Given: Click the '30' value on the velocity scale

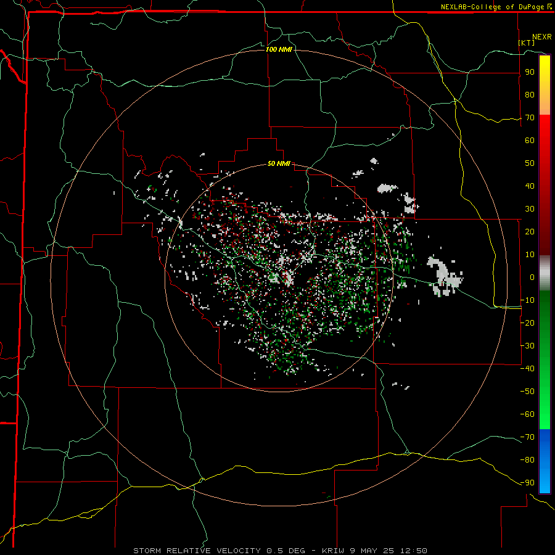Looking at the screenshot, I should click(530, 209).
